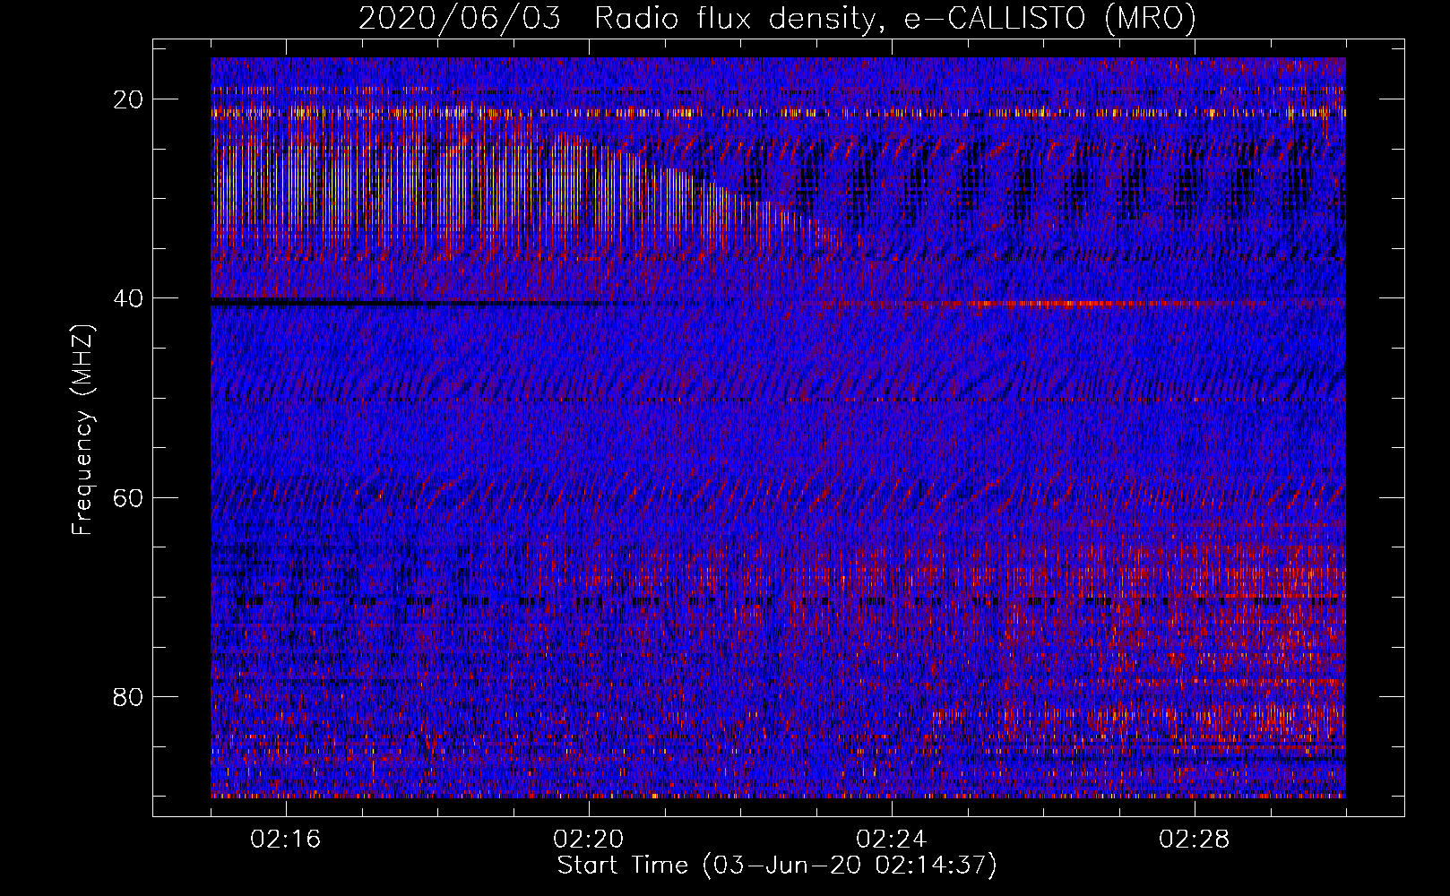The height and width of the screenshot is (896, 1450).
Task: Click the time tick label '02:16'
Action: 286,840
